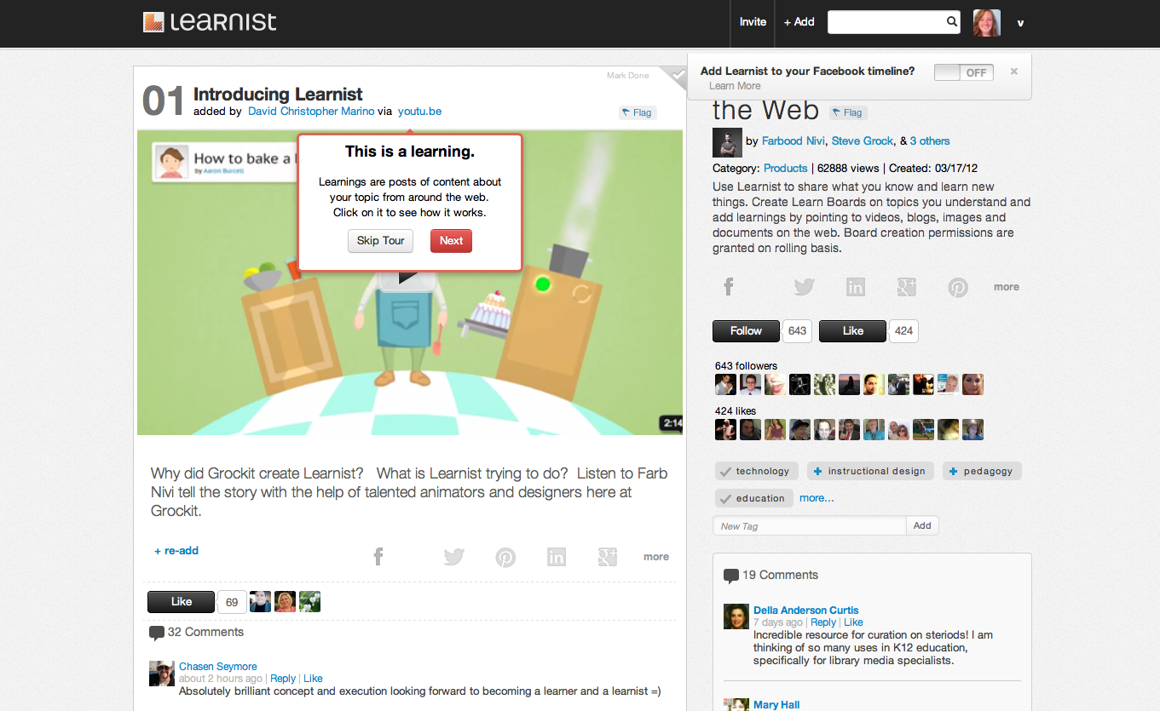The height and width of the screenshot is (711, 1160).
Task: Click the Learnist logo in header
Action: (x=210, y=22)
